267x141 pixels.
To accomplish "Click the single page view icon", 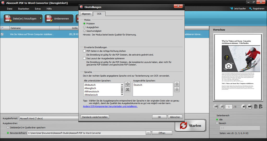I will pyautogui.click(x=256, y=106).
